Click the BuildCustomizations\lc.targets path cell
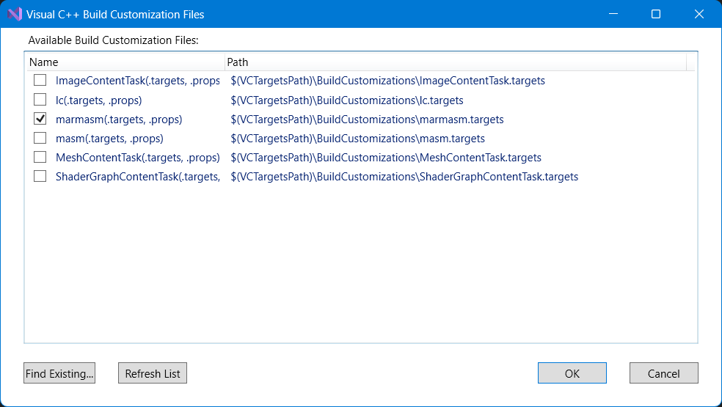The height and width of the screenshot is (407, 722). point(347,100)
